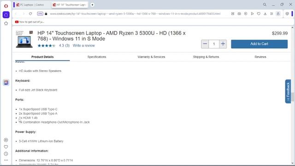Image resolution: width=295 pixels, height=166 pixels.
Task: Reload the page with refresh icon
Action: click(30, 14)
